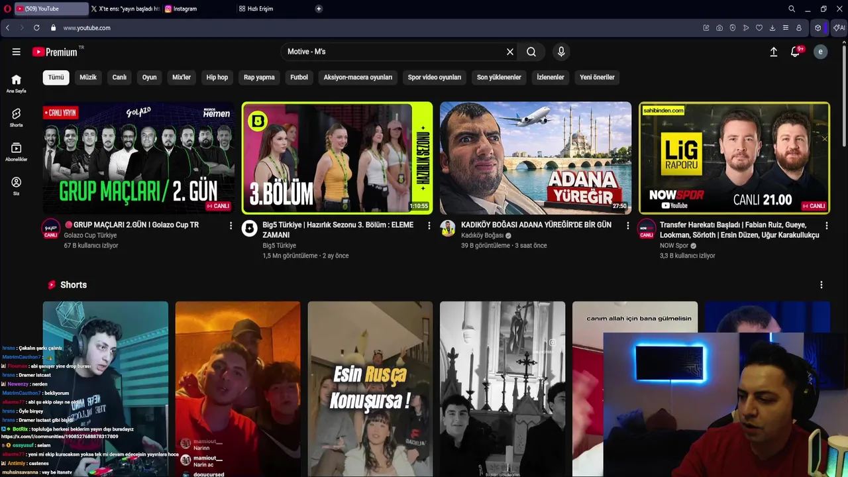Click the 3.BÖLÜM Big5 thumbnail
Image resolution: width=848 pixels, height=477 pixels.
tap(337, 158)
